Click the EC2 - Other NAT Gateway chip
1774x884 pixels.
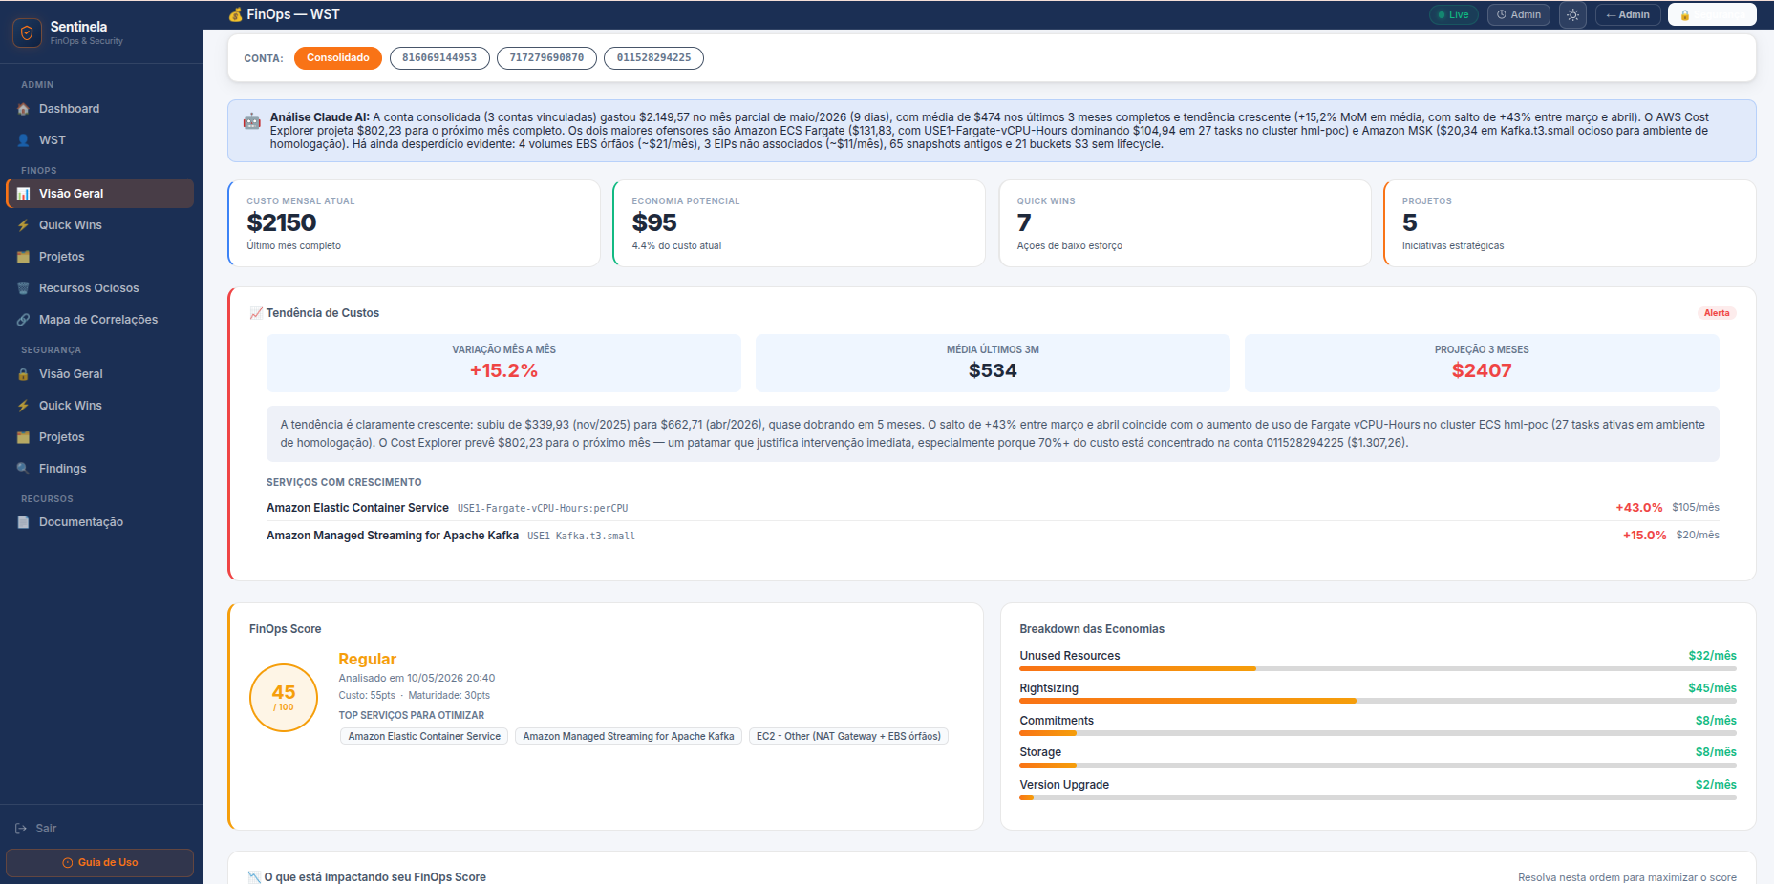848,737
